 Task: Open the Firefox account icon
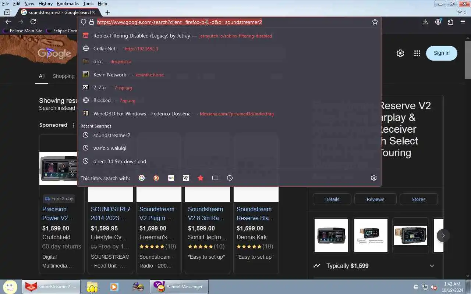click(x=438, y=22)
